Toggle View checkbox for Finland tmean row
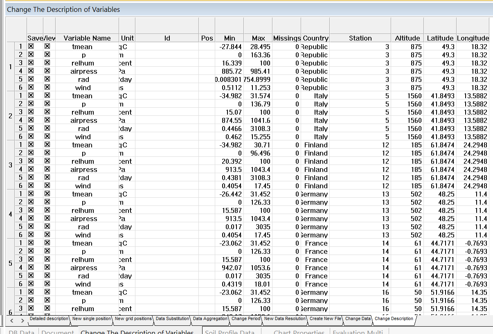Viewport: 493px width, 334px height. [x=47, y=145]
